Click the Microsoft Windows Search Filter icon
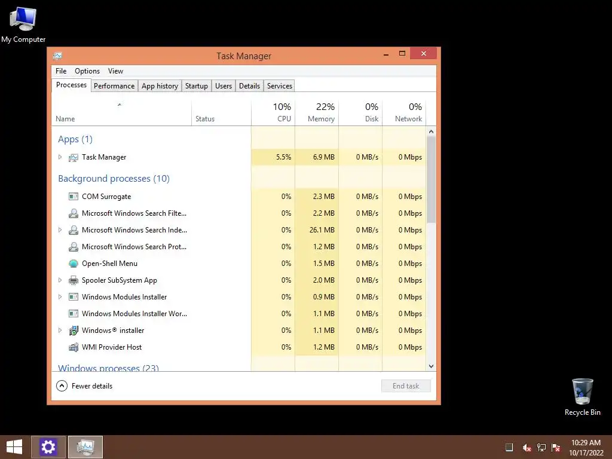The width and height of the screenshot is (612, 459). pyautogui.click(x=74, y=213)
